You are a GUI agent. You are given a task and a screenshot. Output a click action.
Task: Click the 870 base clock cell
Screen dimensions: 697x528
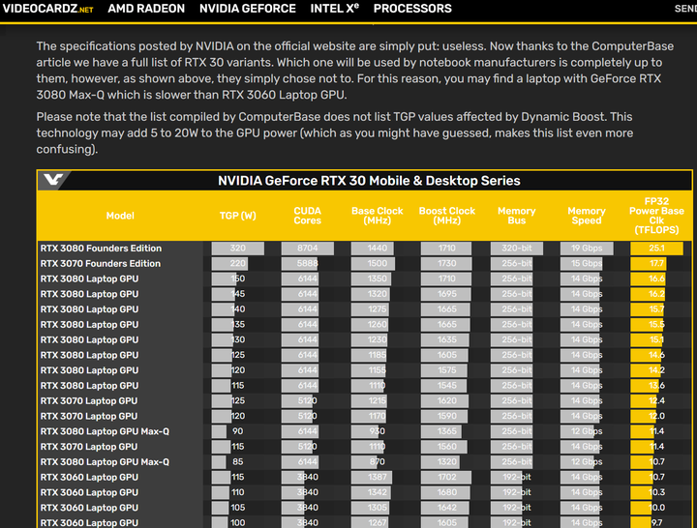click(377, 462)
